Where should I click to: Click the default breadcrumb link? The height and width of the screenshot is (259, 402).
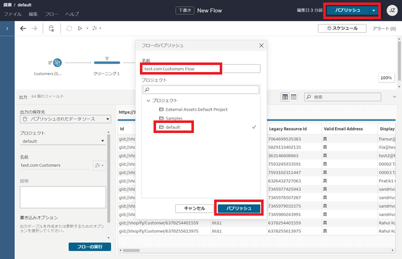pos(24,5)
